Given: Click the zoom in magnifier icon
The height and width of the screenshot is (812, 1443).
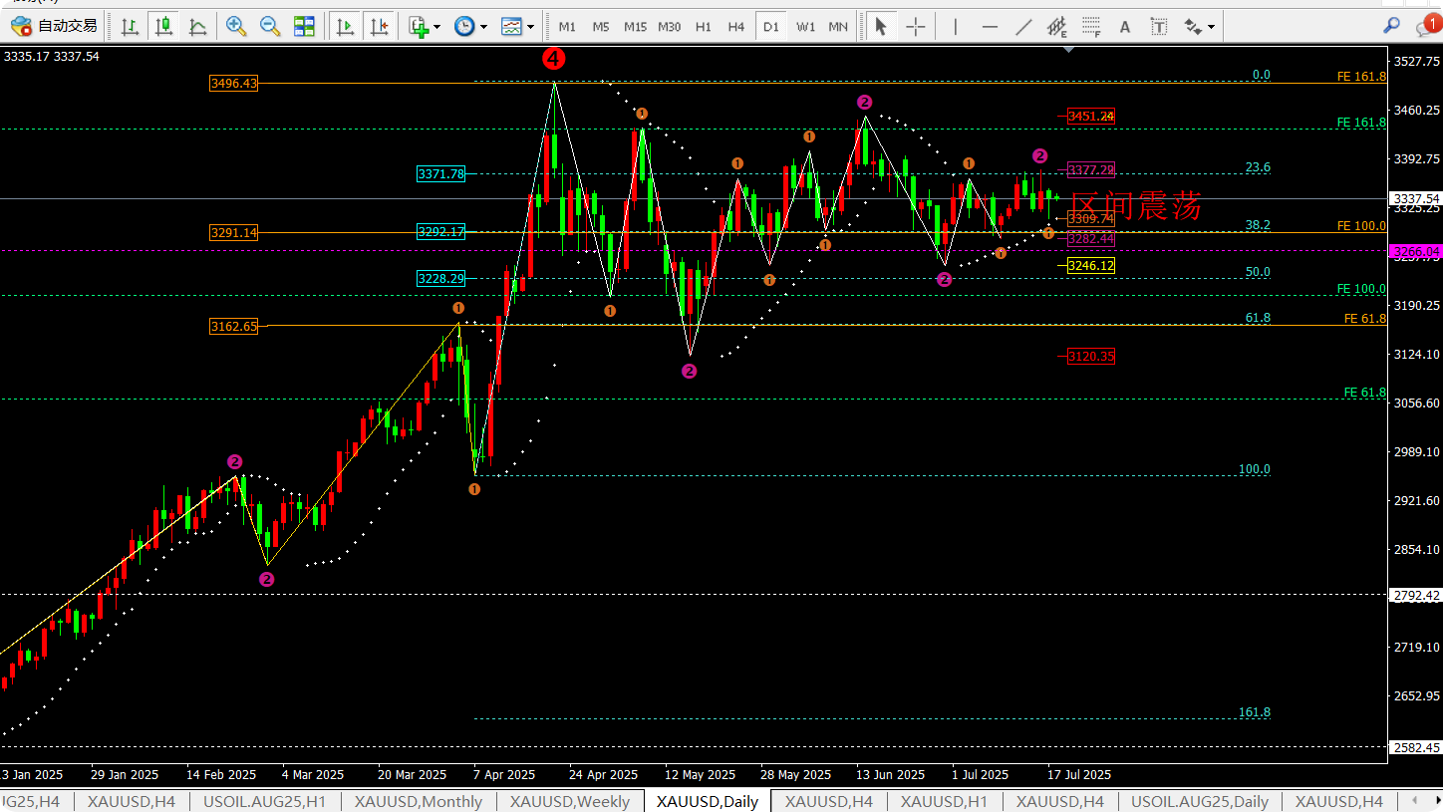Looking at the screenshot, I should click(x=236, y=27).
